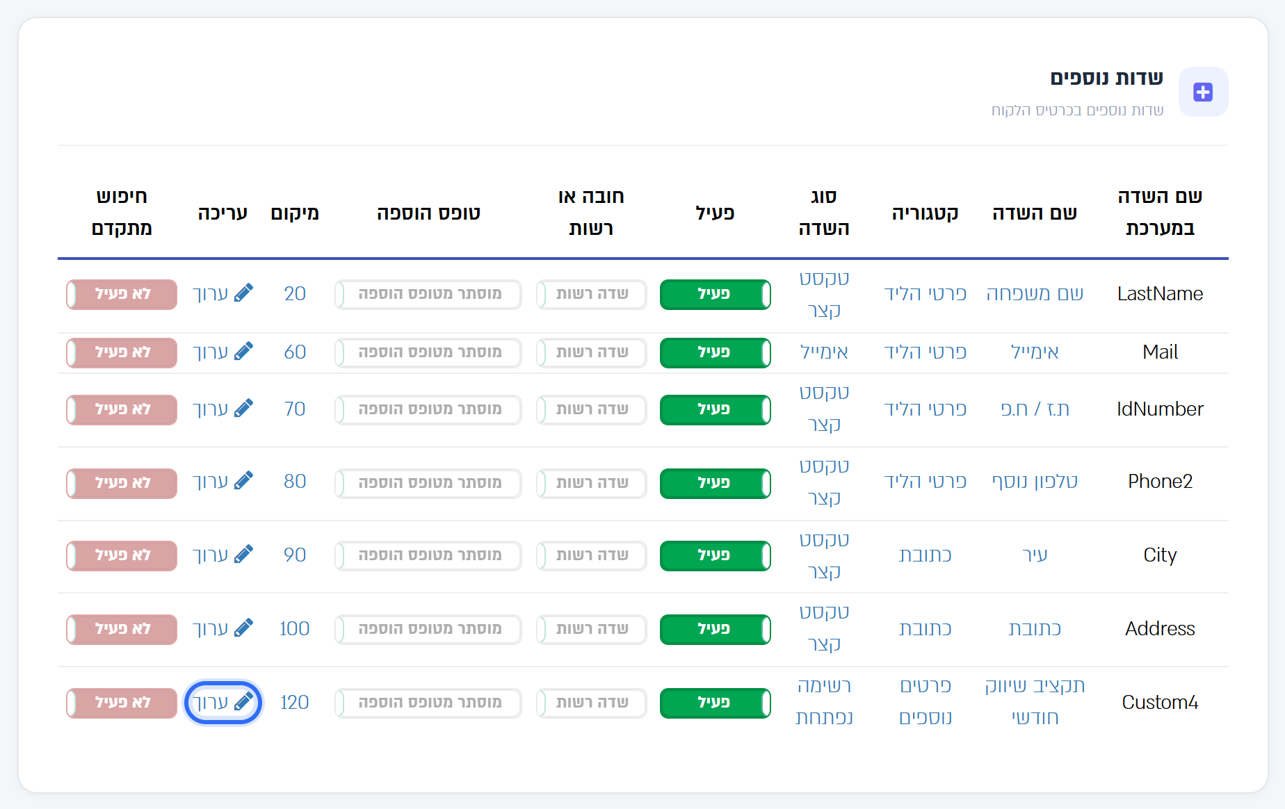Click the plus icon beside "שדות נוספים"
Viewport: 1285px width, 809px height.
[1203, 92]
